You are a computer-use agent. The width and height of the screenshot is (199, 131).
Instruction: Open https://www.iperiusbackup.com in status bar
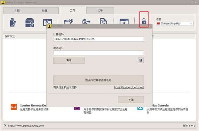click(x=26, y=126)
